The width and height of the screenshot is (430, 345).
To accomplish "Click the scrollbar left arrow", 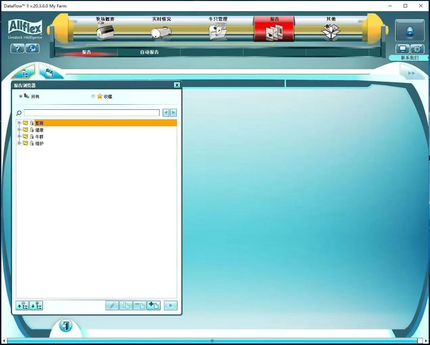I will click(x=4, y=341).
